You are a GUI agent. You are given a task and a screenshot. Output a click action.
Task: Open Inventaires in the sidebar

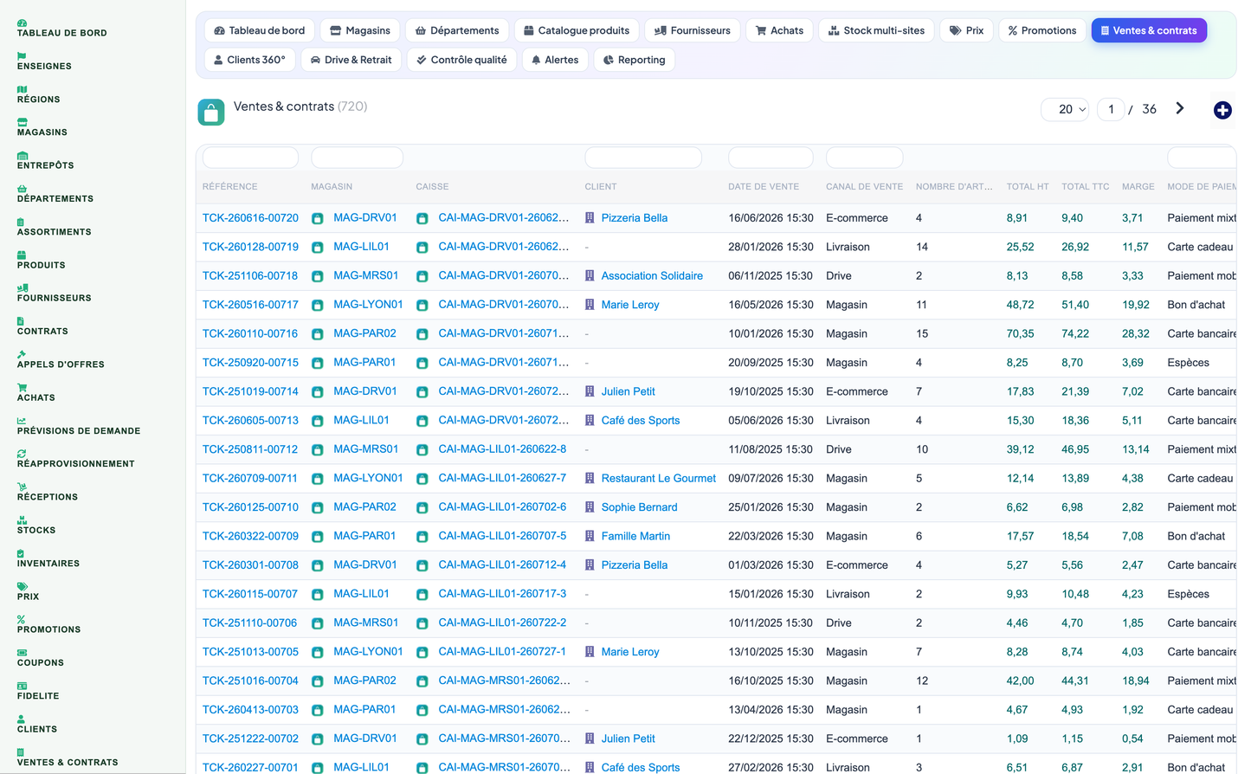pos(48,558)
